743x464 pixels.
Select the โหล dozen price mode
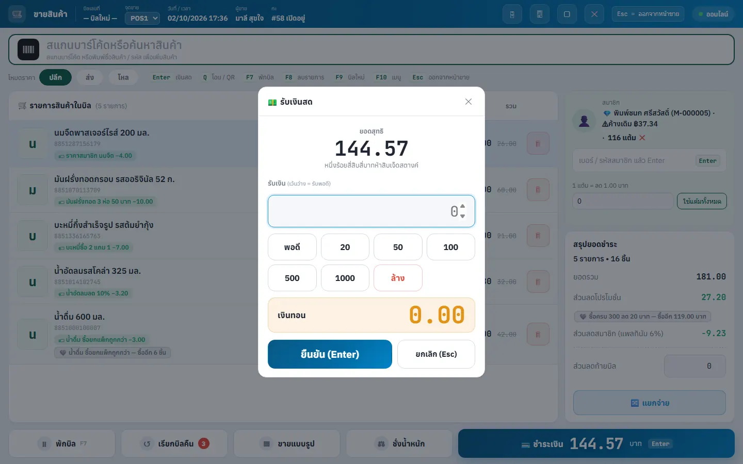tap(123, 77)
